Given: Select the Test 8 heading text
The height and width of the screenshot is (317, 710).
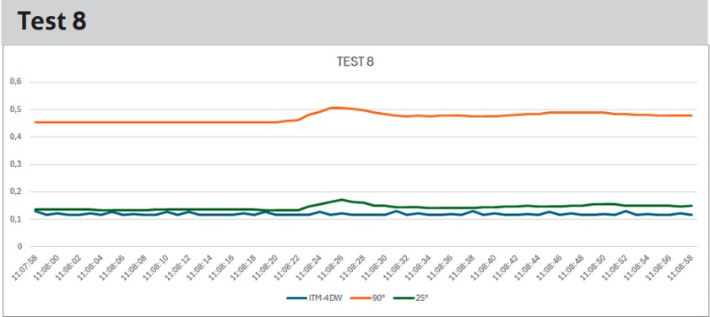Looking at the screenshot, I should point(51,21).
